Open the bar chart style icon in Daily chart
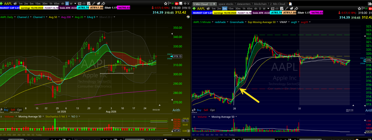372x140 pixels. pos(84,4)
